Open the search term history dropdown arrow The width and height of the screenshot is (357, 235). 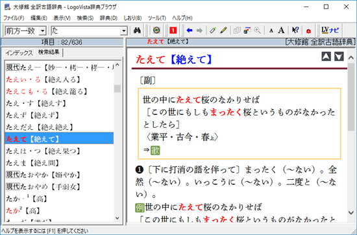(x=123, y=31)
